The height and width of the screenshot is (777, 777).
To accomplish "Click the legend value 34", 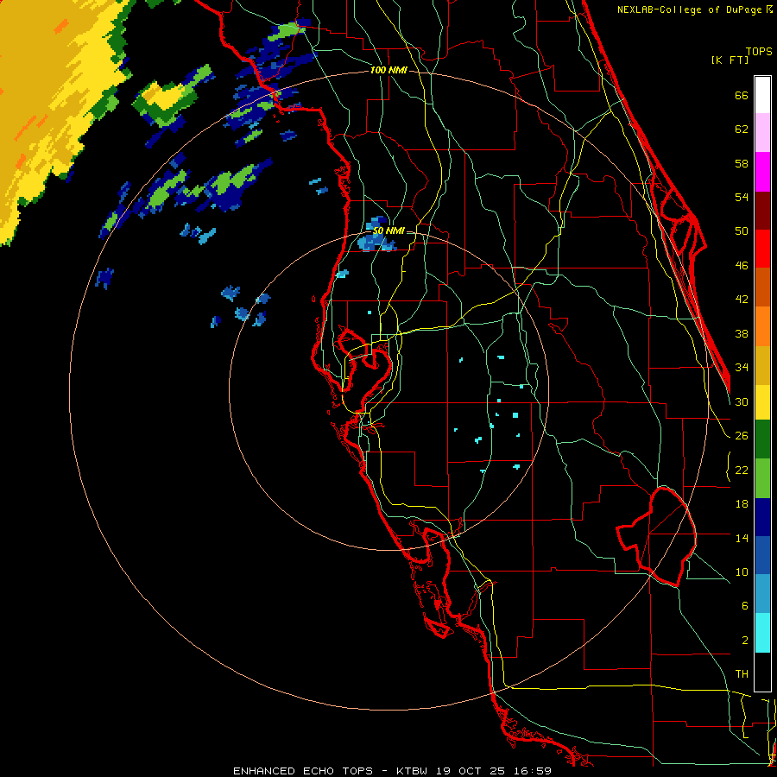I will point(742,368).
